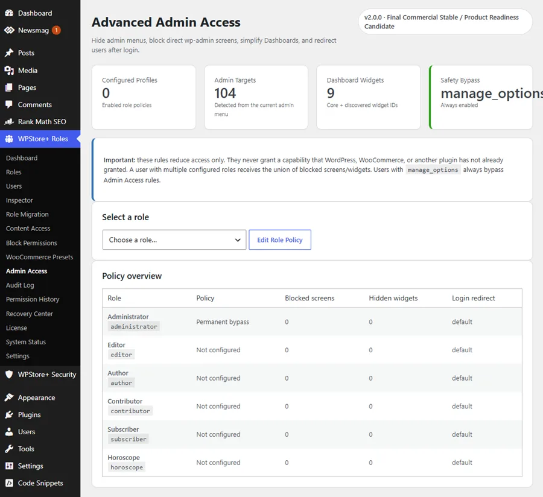Open the System Status submenu item

coord(26,342)
